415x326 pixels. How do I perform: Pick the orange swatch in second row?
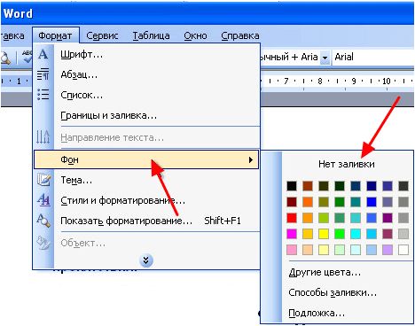coord(308,202)
